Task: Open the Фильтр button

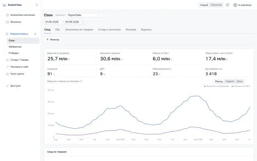Action: (53, 39)
